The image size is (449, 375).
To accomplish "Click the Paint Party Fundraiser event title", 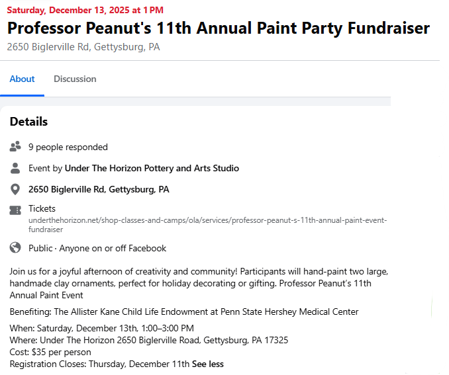I will pos(218,28).
